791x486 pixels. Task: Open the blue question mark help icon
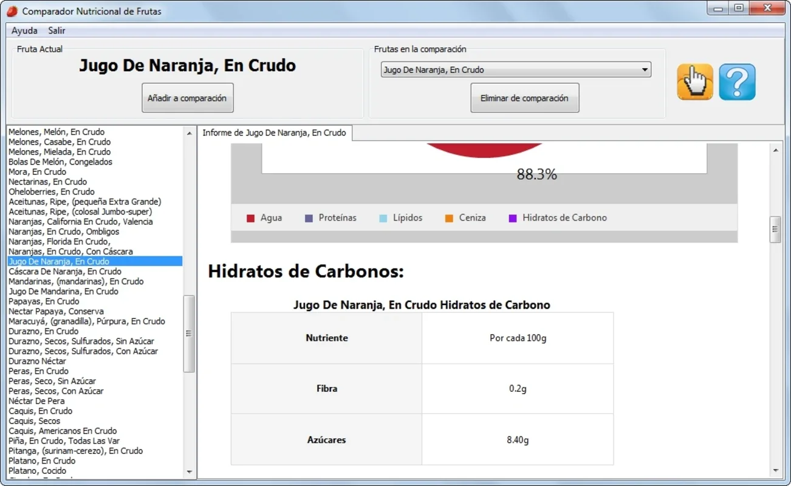[x=737, y=81]
